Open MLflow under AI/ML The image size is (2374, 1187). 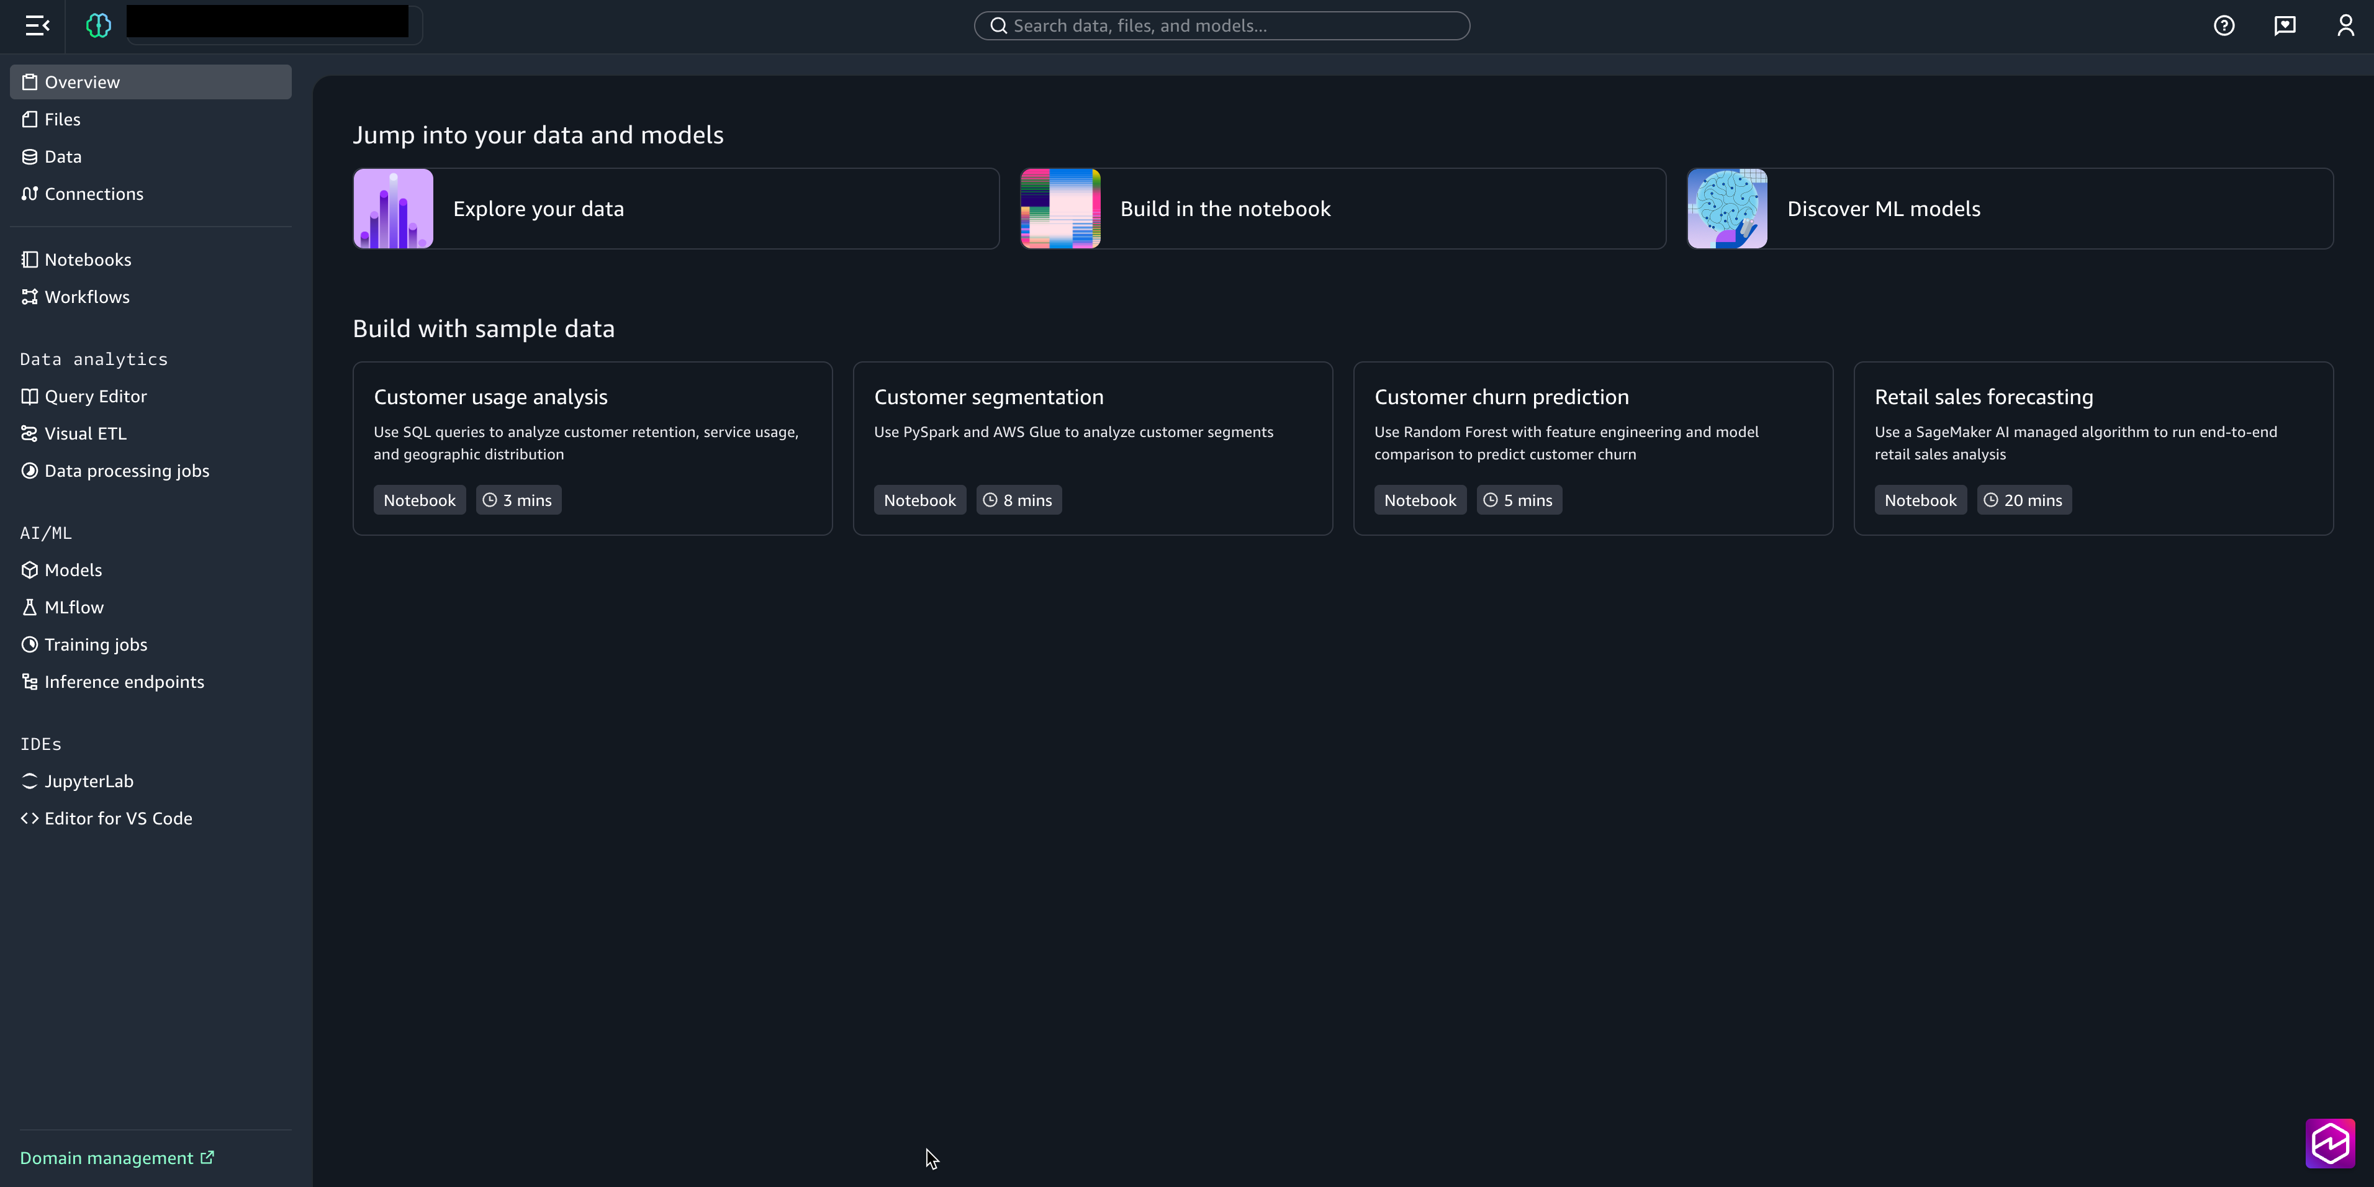(74, 608)
